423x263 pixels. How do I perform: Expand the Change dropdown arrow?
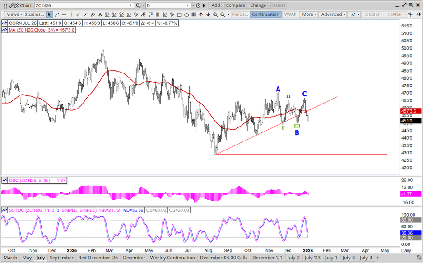point(269,5)
